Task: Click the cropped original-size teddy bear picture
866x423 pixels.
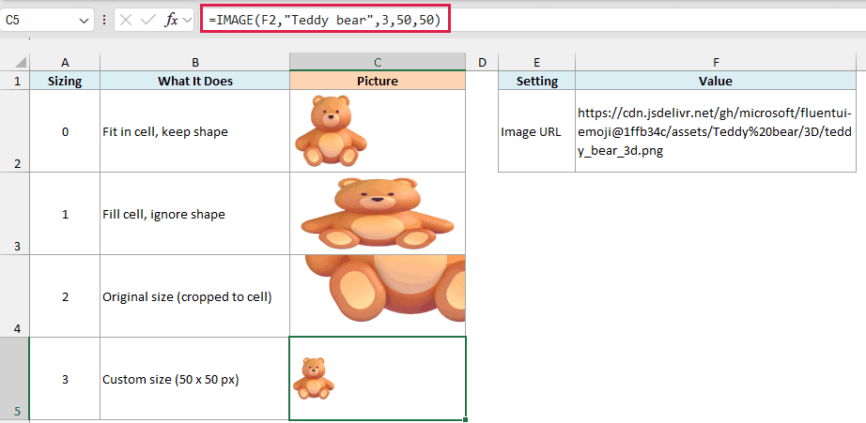Action: click(x=387, y=288)
